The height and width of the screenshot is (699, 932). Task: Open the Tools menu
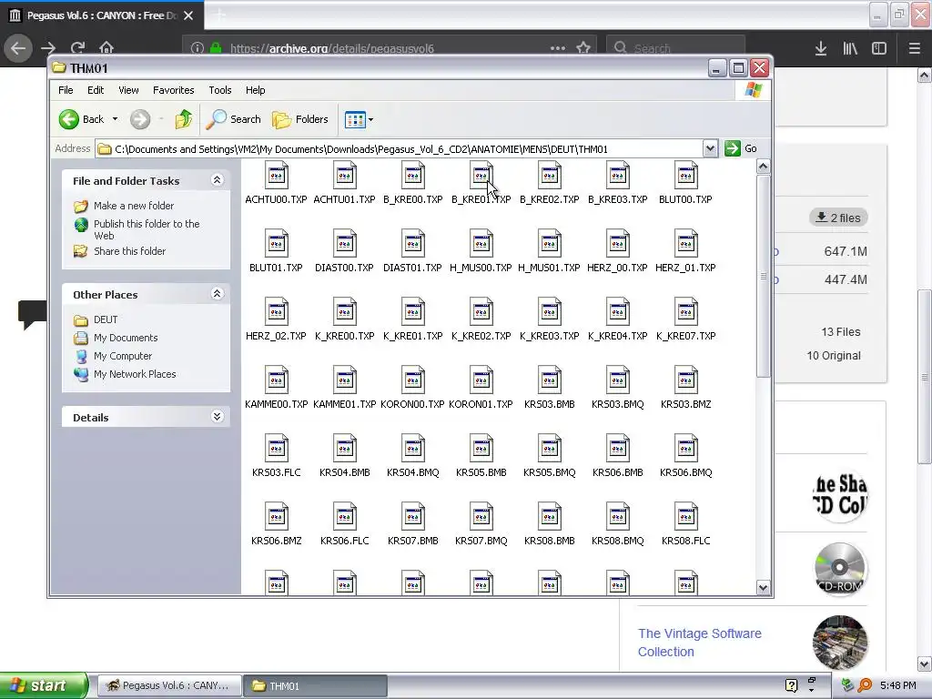coord(220,90)
